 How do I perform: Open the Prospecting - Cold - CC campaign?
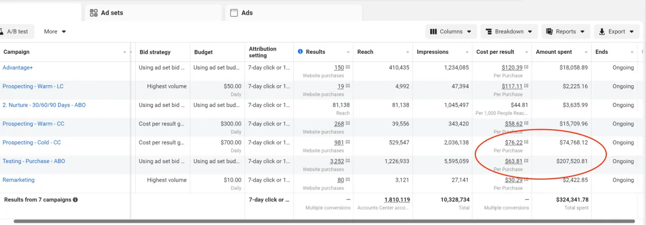[32, 143]
